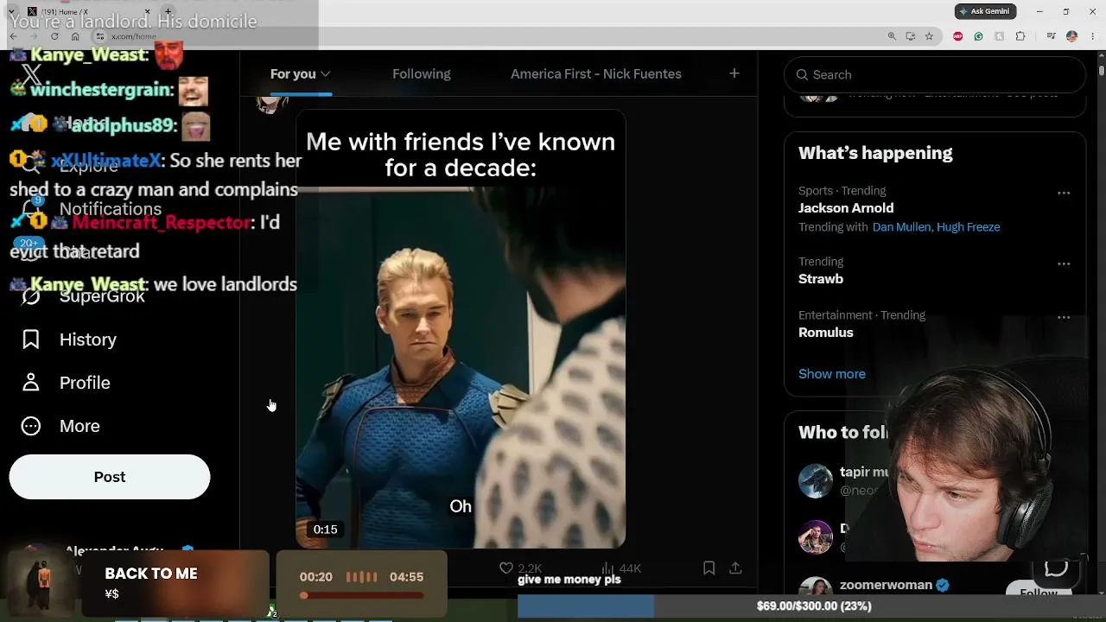The image size is (1106, 622).
Task: Switch to the For you tab
Action: pos(300,73)
